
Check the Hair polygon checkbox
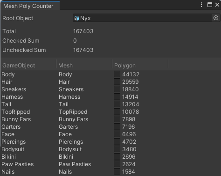(117, 81)
